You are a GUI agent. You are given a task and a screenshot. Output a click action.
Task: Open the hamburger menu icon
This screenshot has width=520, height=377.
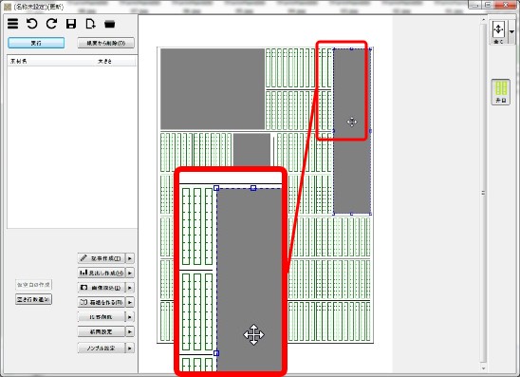[x=13, y=24]
